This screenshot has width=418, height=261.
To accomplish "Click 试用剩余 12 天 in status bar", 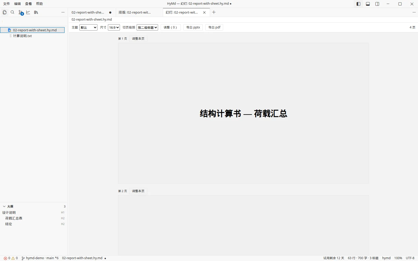I will (x=334, y=258).
